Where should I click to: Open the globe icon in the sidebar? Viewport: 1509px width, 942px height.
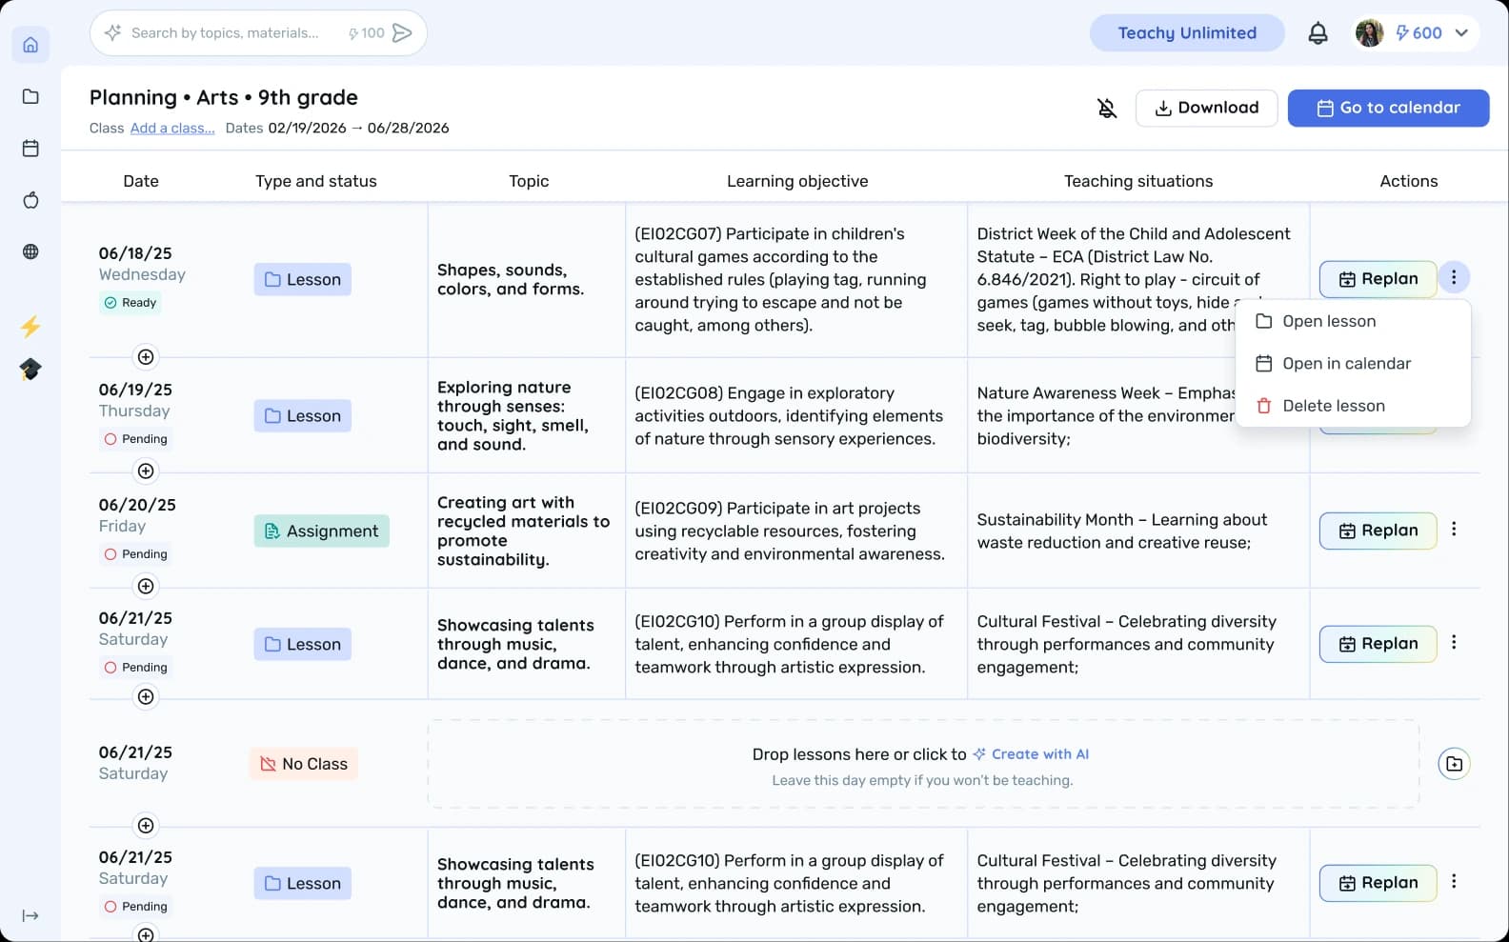[30, 251]
